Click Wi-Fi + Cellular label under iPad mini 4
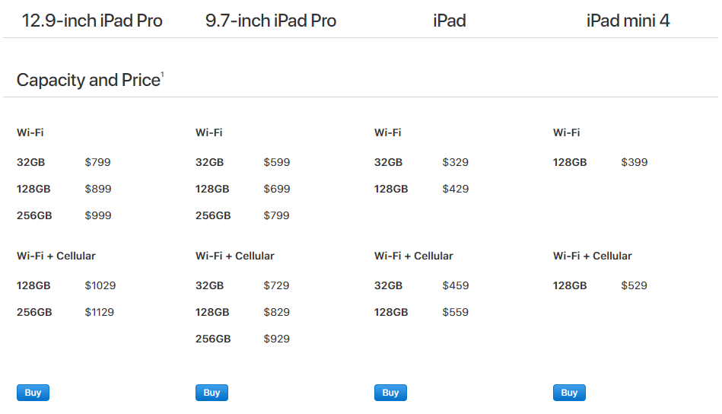Screen dimensions: 722x414 click(592, 256)
